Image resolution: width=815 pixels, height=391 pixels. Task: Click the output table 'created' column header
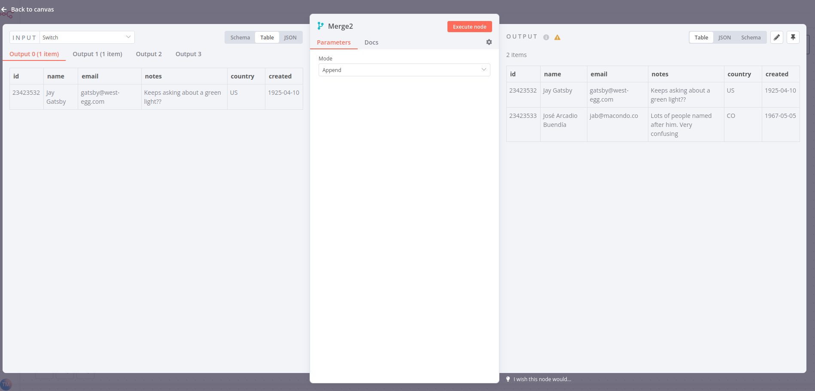(781, 74)
